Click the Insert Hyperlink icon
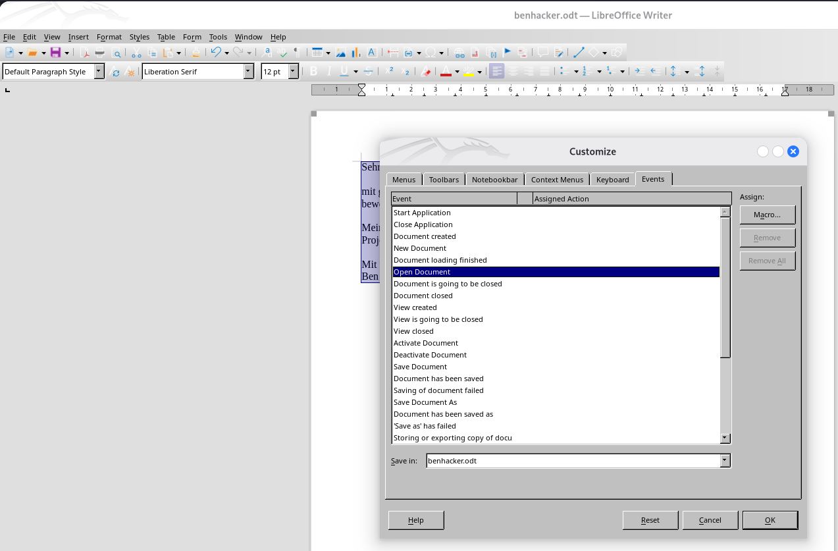This screenshot has width=838, height=551. click(x=459, y=52)
